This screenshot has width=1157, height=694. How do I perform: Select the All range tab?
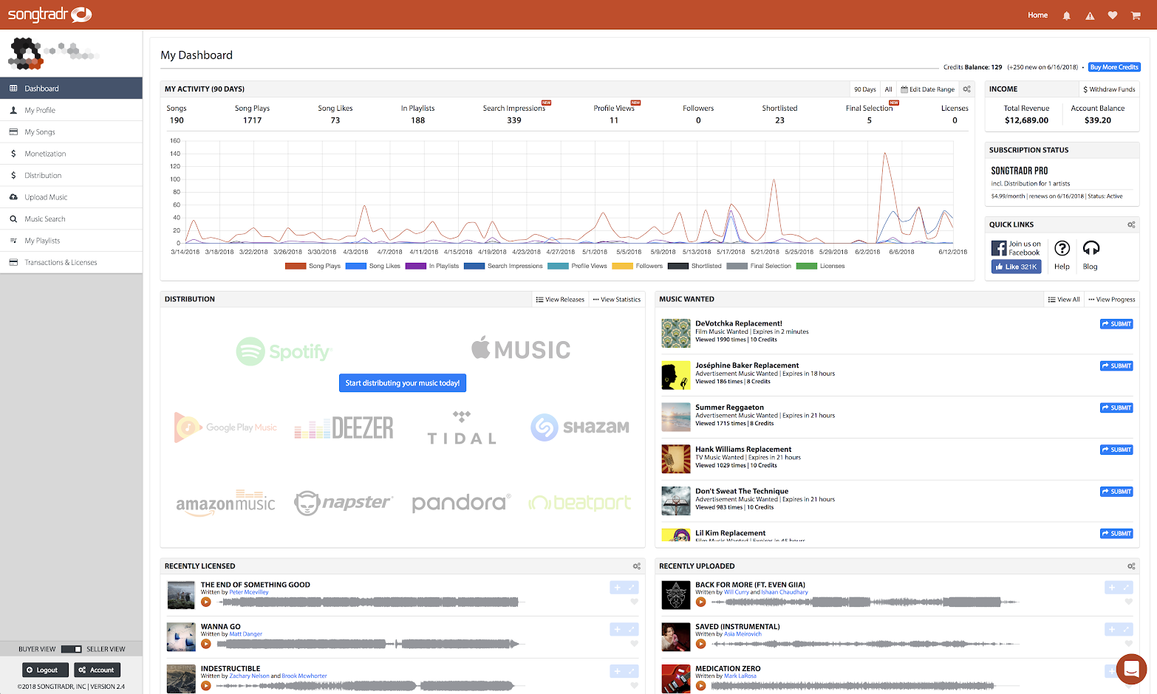point(888,89)
